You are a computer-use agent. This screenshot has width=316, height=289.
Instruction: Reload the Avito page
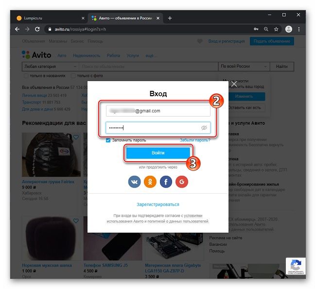37,29
